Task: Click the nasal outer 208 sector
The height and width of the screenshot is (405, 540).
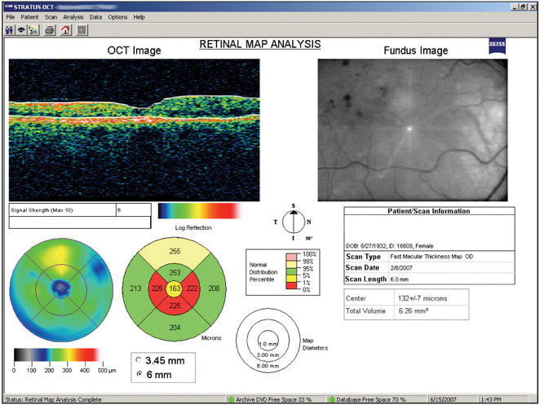Action: [x=214, y=288]
